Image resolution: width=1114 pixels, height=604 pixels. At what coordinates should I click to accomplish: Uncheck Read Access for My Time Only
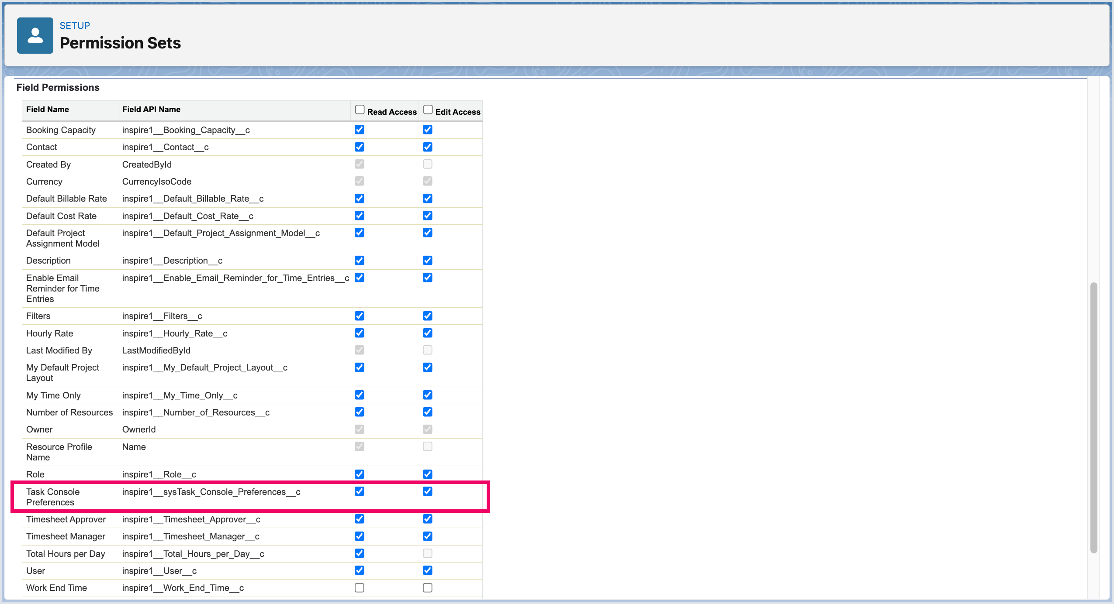tap(360, 395)
